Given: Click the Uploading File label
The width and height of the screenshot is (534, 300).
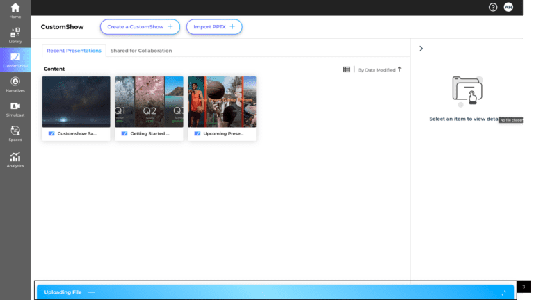Looking at the screenshot, I should (x=63, y=292).
